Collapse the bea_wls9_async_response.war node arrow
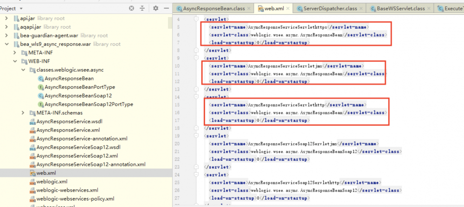This screenshot has height=207, width=464. coord(6,44)
